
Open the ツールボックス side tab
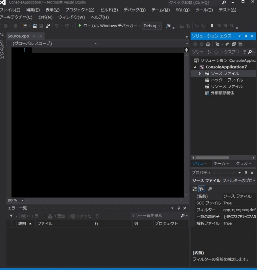coord(2,46)
